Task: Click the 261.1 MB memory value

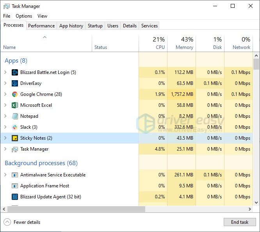Action: (184, 175)
